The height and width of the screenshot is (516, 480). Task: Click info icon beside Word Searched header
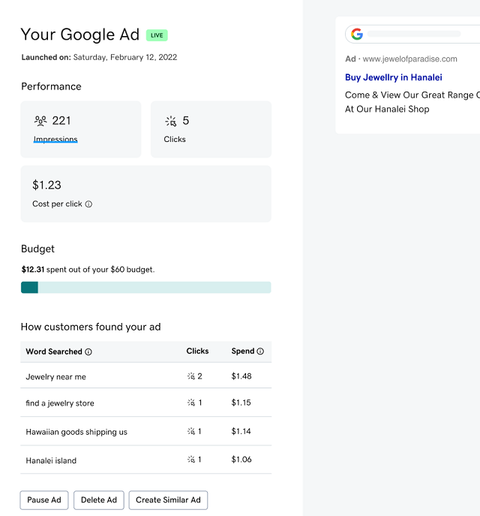click(x=88, y=352)
